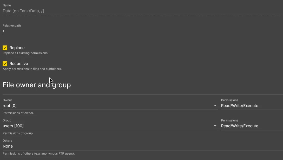The height and width of the screenshot is (160, 283).
Task: Click the Recursive label text
Action: 19,64
